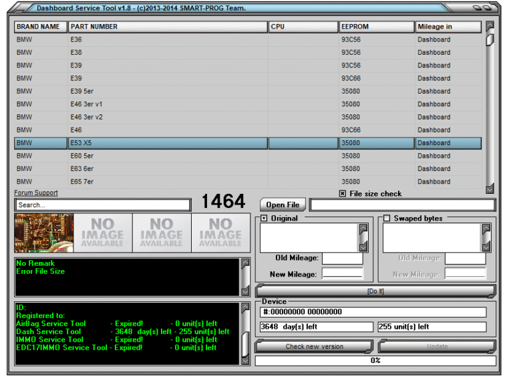Open the circuit board thumbnail image
Screen dimensions: 513x387
[x=44, y=233]
